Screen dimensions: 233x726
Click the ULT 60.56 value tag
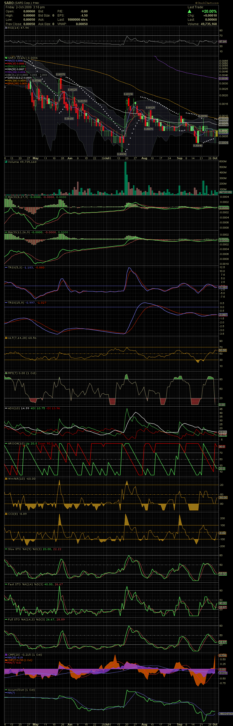click(x=223, y=350)
